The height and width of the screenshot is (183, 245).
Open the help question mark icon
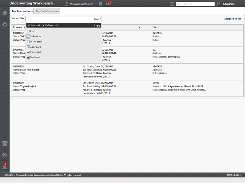(5, 155)
